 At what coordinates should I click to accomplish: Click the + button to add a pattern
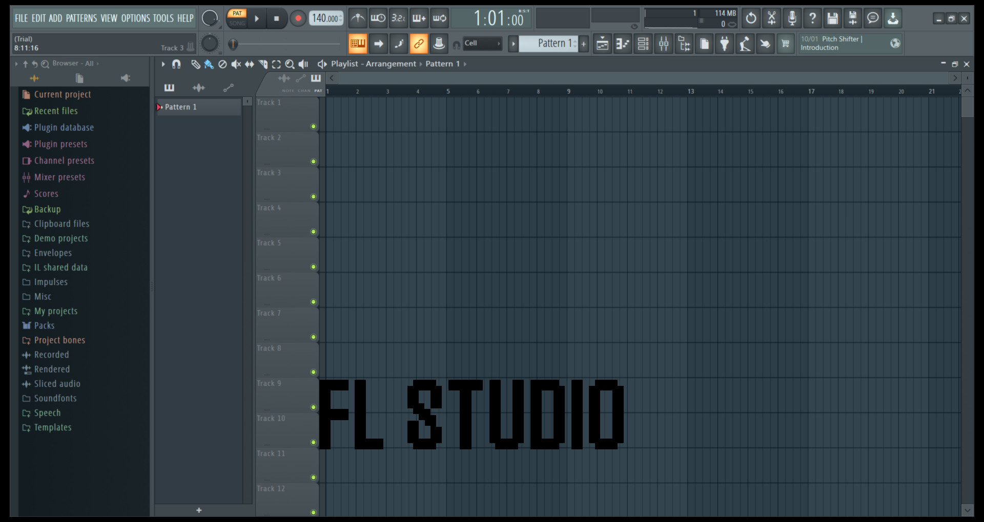click(584, 43)
